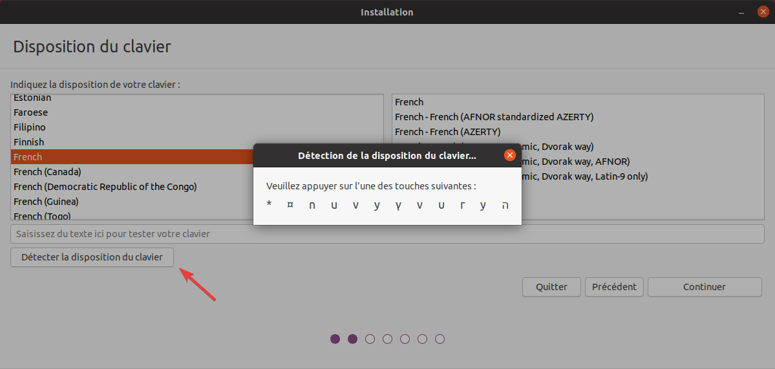This screenshot has height=369, width=775.
Task: Close the keyboard detection dialog
Action: (x=509, y=155)
